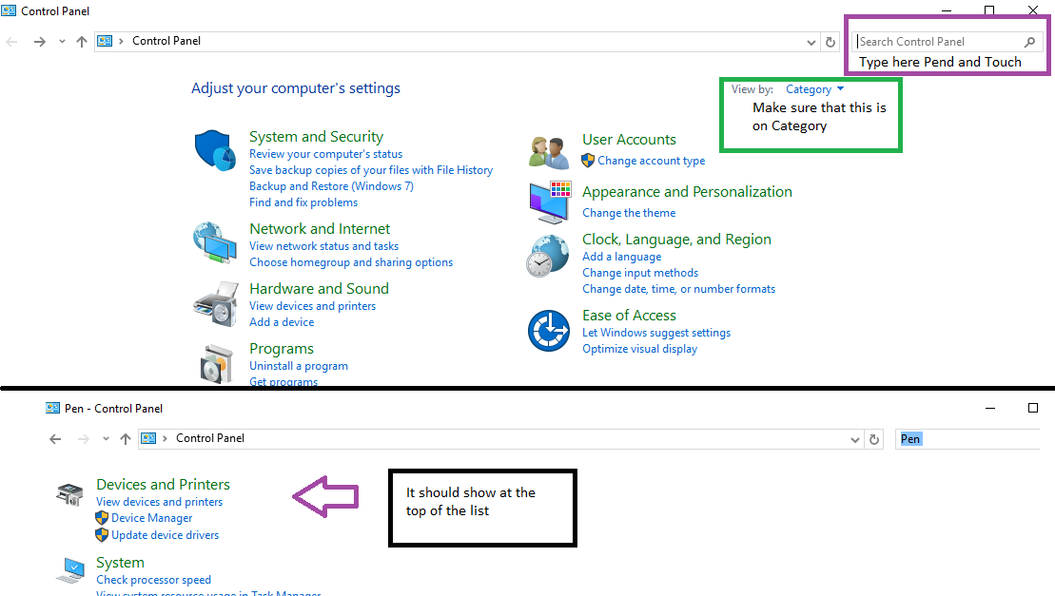The height and width of the screenshot is (596, 1055).
Task: Click Control Panel icon in top address bar
Action: pyautogui.click(x=105, y=41)
